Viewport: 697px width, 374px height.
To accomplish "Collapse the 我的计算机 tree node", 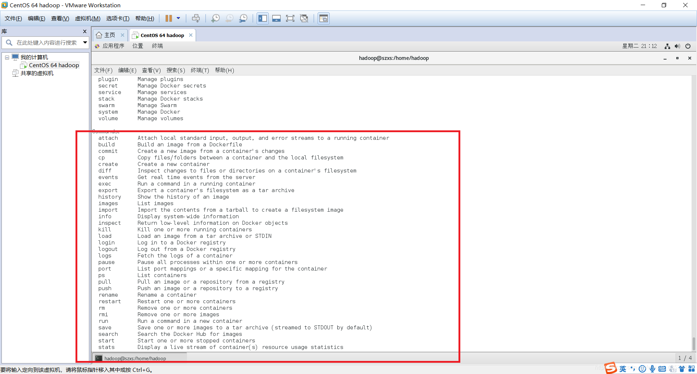I will (7, 57).
